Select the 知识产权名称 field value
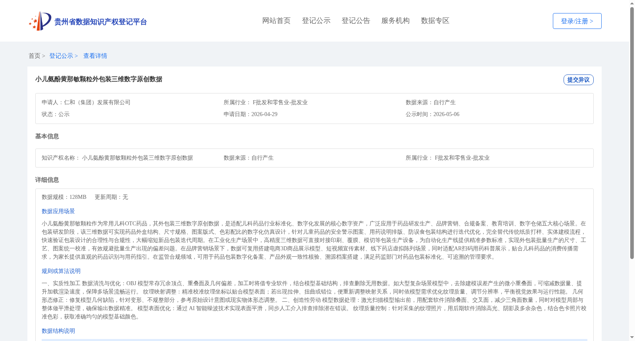This screenshot has width=635, height=341. 137,158
